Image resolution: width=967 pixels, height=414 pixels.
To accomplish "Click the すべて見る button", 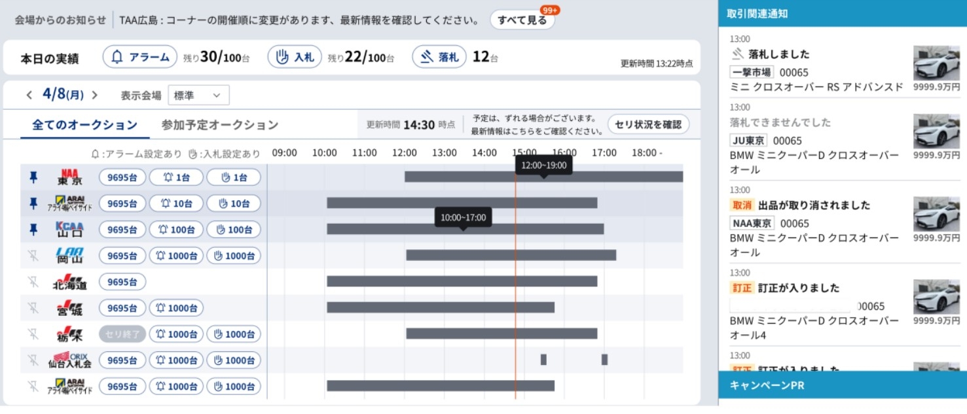I will point(522,20).
